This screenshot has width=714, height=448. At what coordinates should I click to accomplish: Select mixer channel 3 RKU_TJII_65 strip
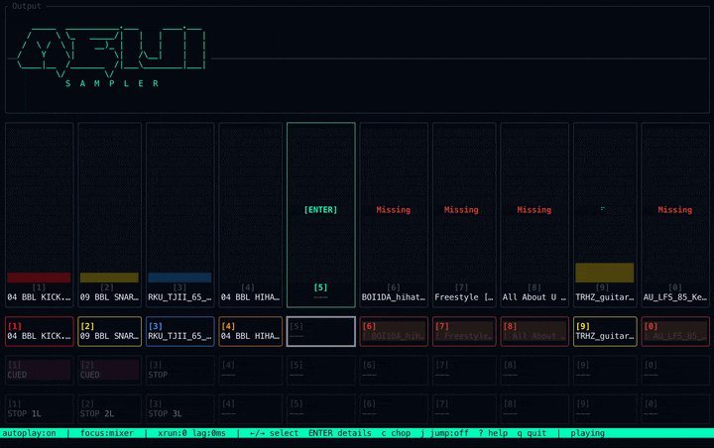point(179,215)
